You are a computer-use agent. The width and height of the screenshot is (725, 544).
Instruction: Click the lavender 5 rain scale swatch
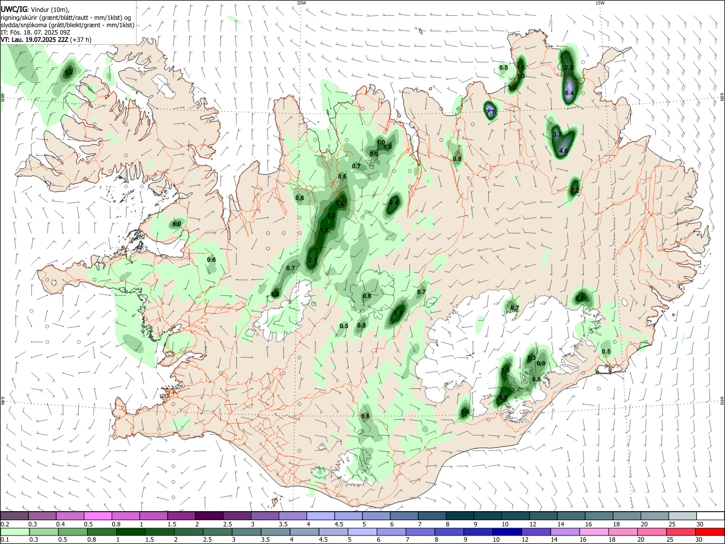coord(362,532)
